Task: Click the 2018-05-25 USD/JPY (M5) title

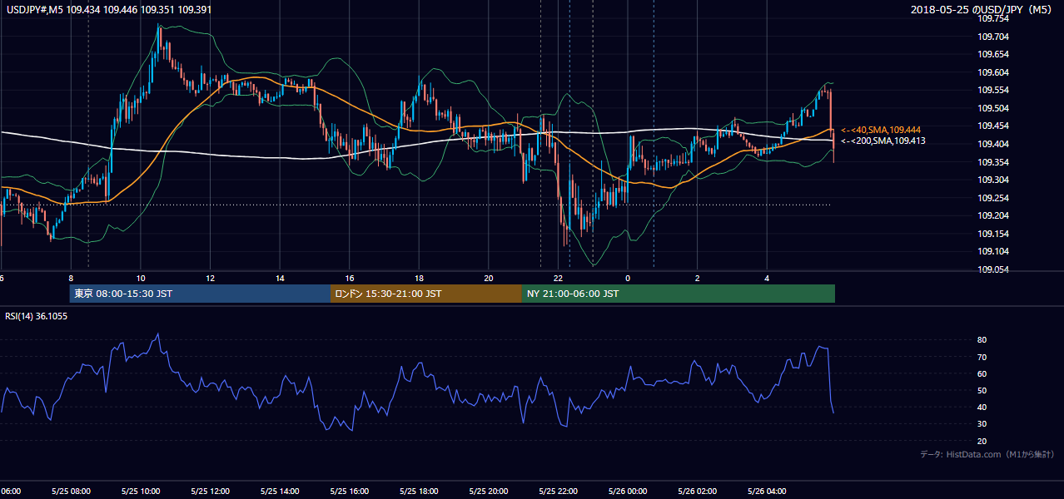Action: tap(983, 10)
